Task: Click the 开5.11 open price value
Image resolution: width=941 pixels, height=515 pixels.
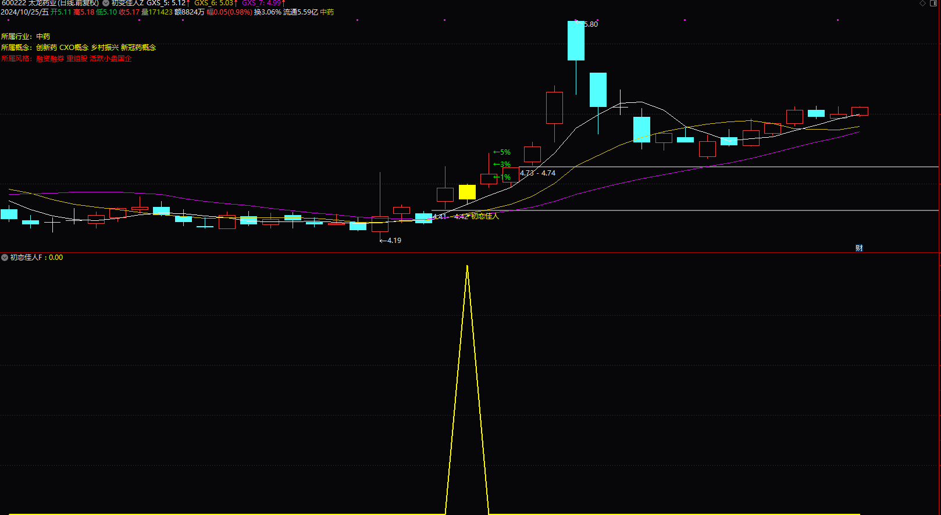Action: tap(60, 12)
